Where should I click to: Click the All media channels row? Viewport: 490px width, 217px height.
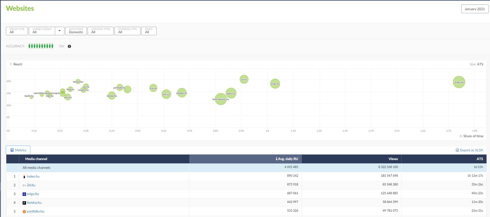click(x=246, y=168)
